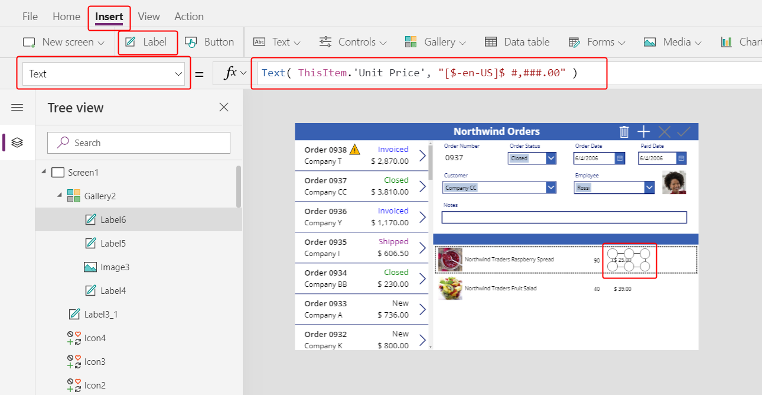Select Screen1 in the tree
Screen dimensions: 762x395
pos(83,172)
